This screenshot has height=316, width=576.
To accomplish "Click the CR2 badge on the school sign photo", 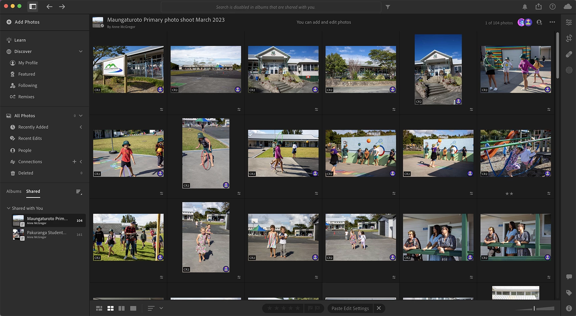I will [97, 90].
